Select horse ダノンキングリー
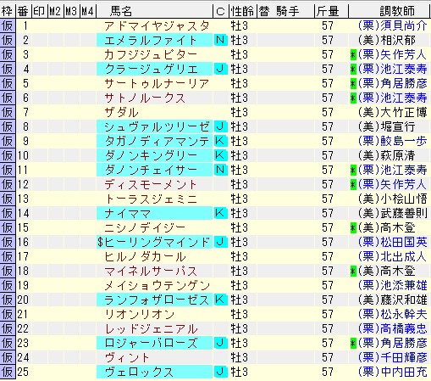Screen dimensions: 431x381 (x=151, y=155)
